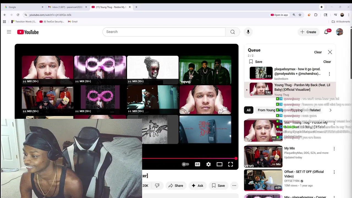
Task: Select the Related filter chip
Action: pyautogui.click(x=315, y=110)
